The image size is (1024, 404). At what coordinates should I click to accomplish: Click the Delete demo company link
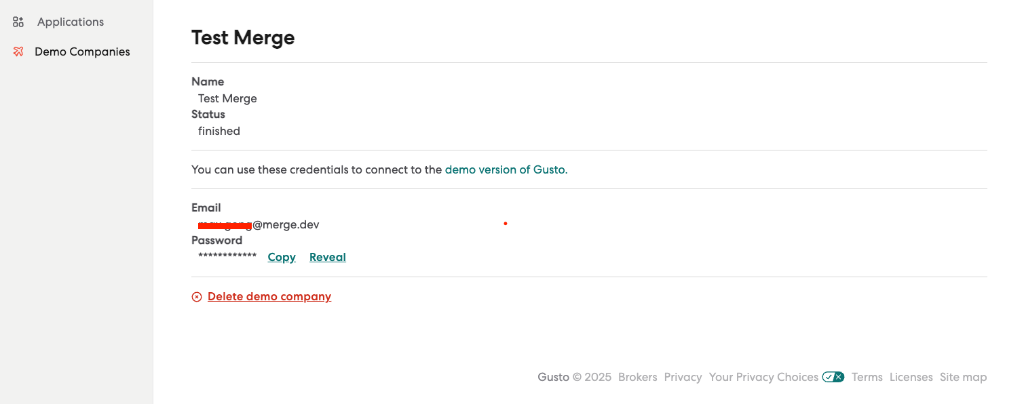tap(269, 297)
